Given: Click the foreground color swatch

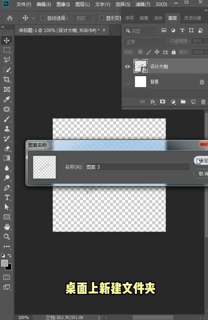Looking at the screenshot, I should point(4,263).
